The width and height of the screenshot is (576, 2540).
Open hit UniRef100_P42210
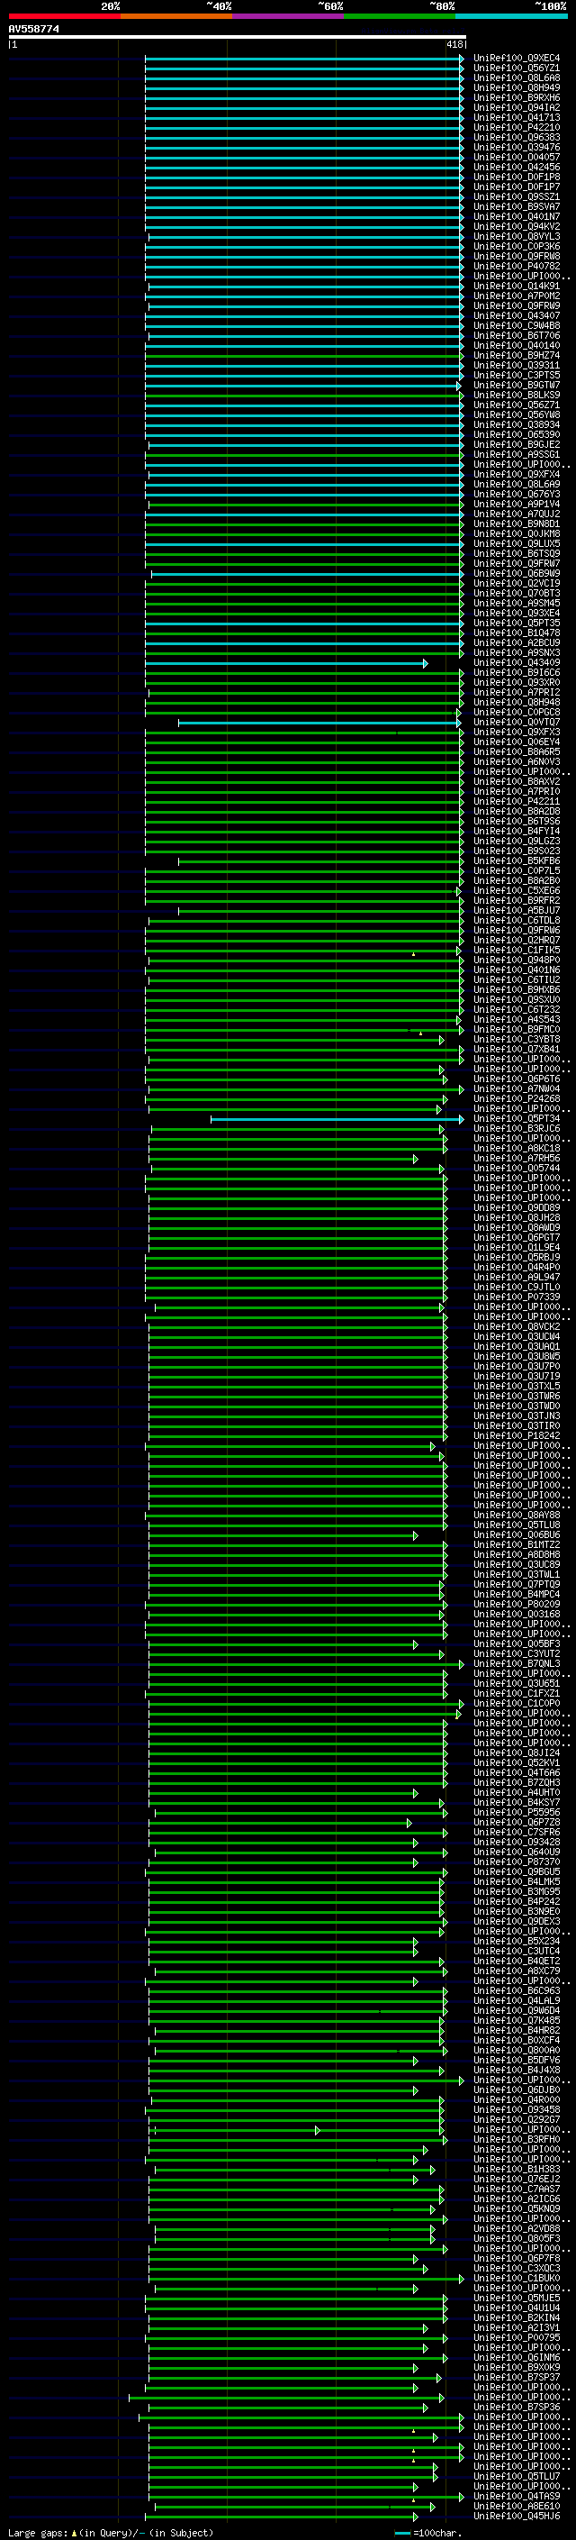tap(517, 127)
